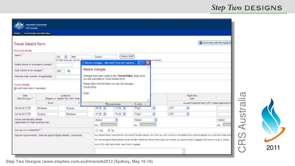
Task: Open LPF fare dropdown in first travel row
Action: pyautogui.click(x=188, y=108)
